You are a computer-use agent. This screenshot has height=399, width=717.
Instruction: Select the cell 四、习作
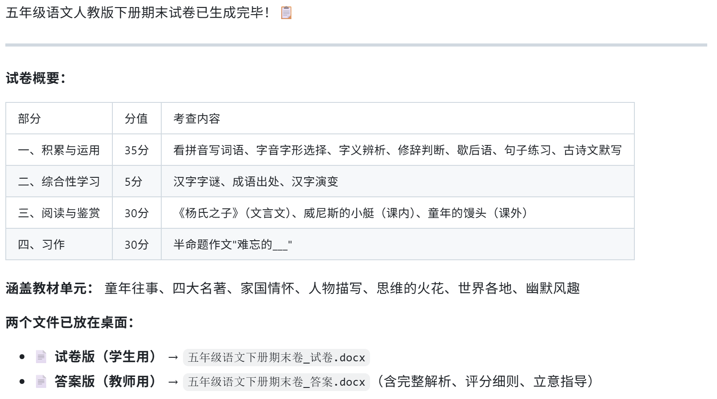click(59, 244)
